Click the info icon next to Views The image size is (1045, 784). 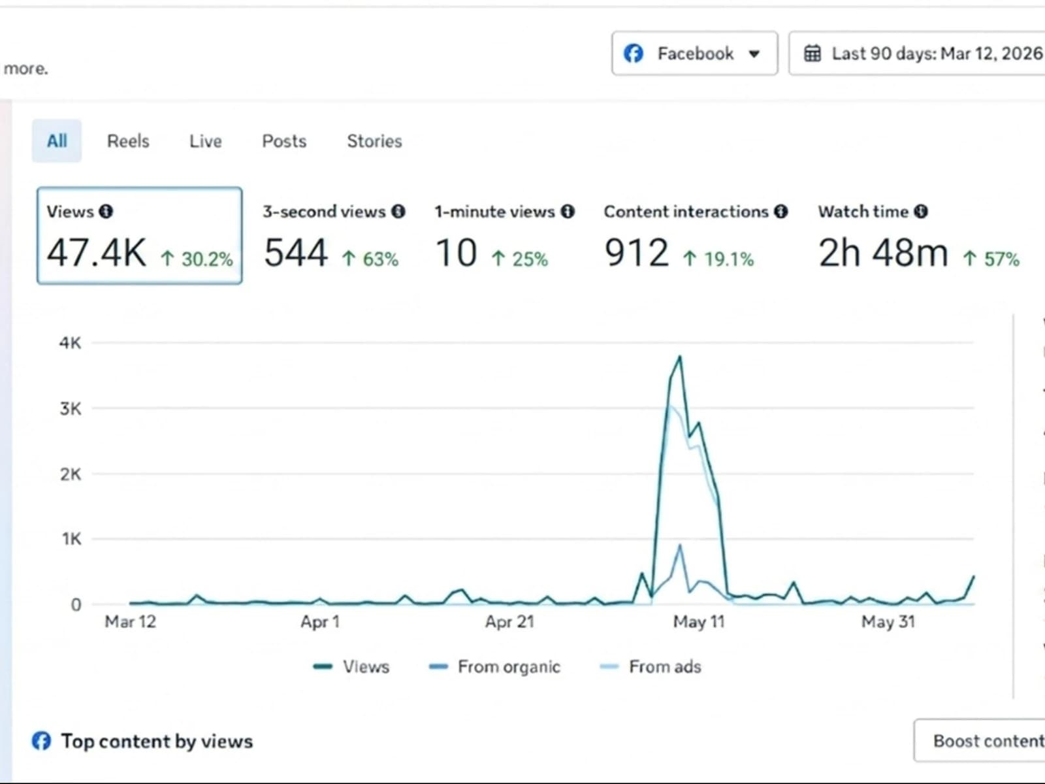coord(106,212)
